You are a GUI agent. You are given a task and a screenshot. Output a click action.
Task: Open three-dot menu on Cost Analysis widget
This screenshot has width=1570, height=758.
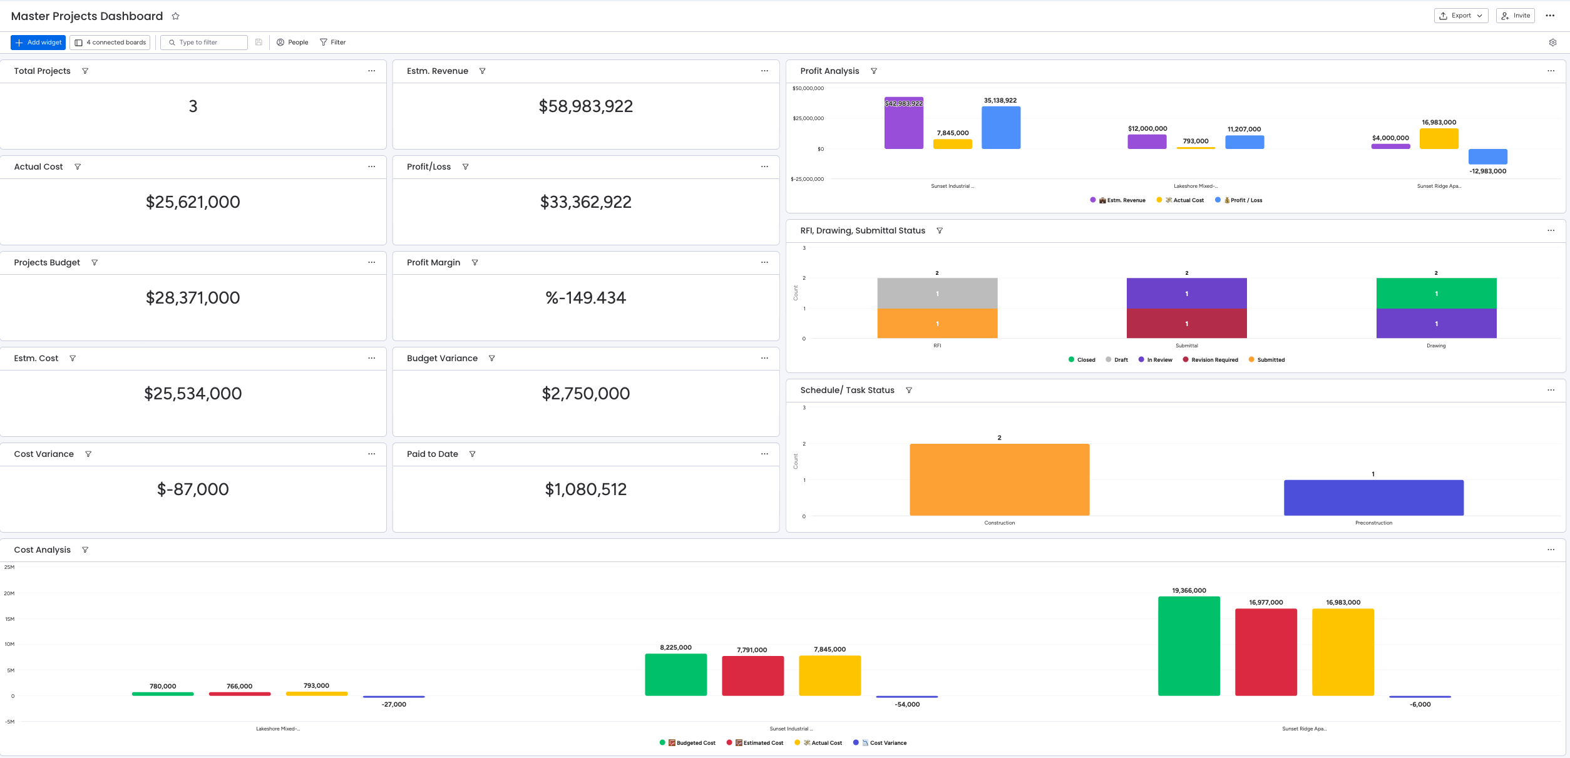point(1551,550)
